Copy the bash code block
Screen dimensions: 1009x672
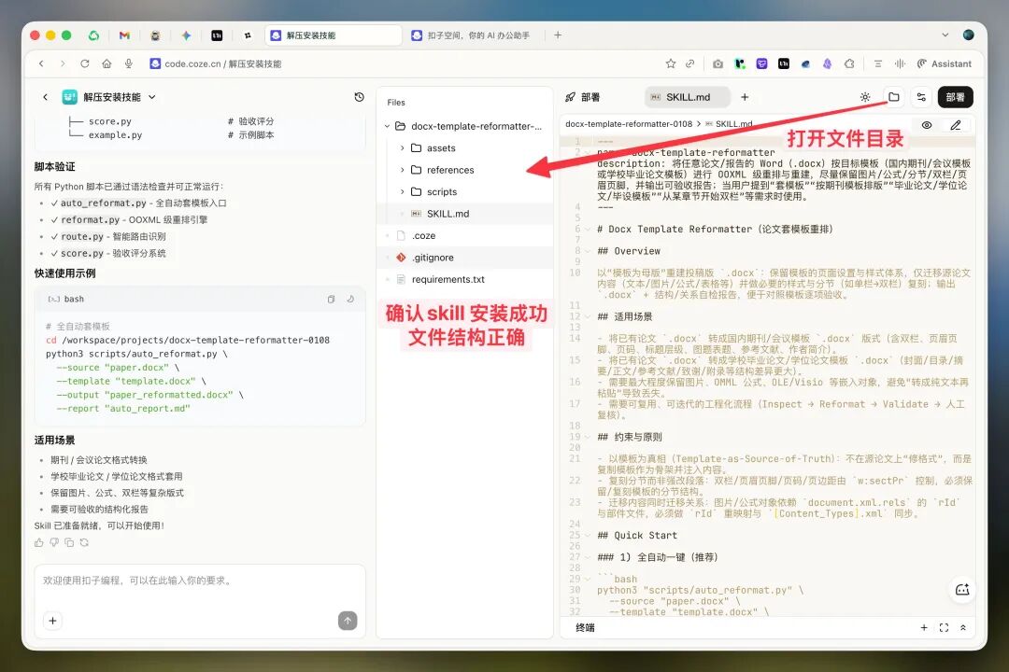(331, 299)
